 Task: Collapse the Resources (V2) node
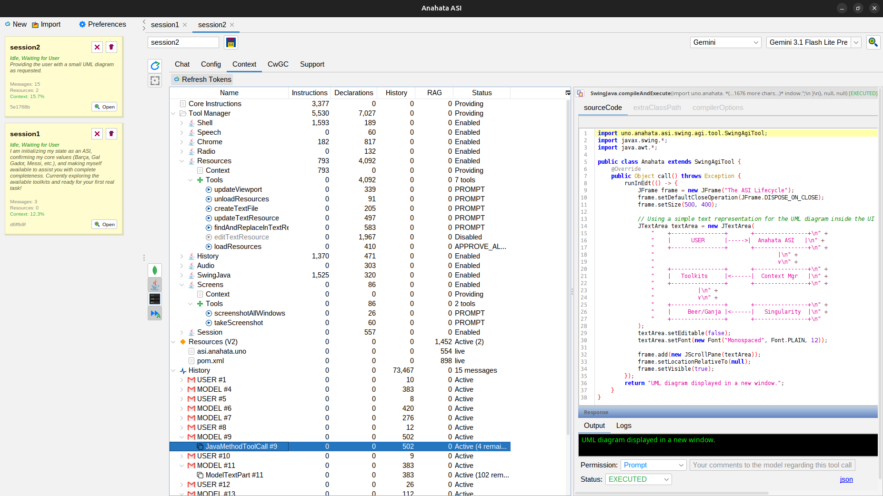pyautogui.click(x=173, y=342)
